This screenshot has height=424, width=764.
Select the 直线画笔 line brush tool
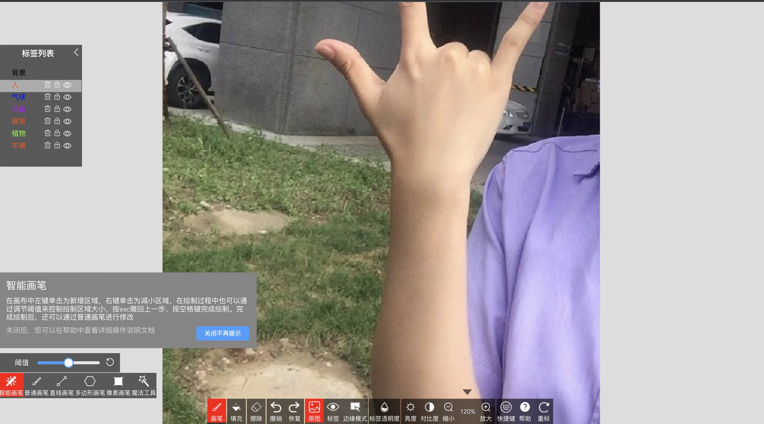point(62,385)
